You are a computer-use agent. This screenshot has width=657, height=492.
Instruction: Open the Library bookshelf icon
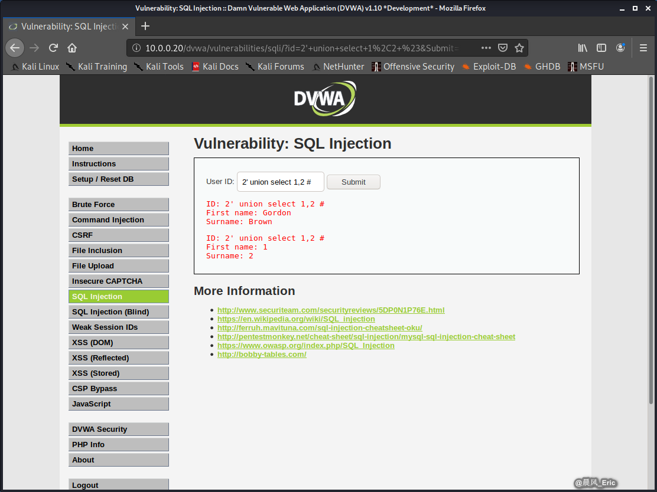click(583, 48)
